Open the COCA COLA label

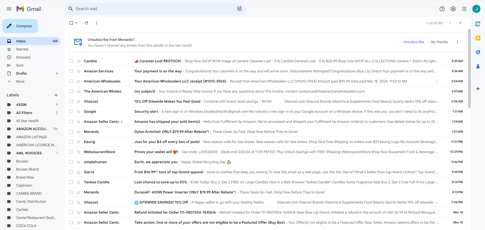click(30, 226)
